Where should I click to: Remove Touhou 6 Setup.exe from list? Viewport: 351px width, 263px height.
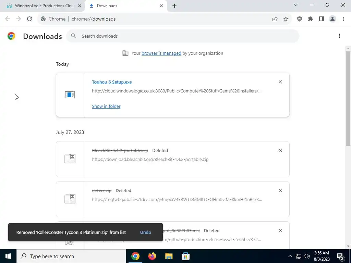[280, 82]
